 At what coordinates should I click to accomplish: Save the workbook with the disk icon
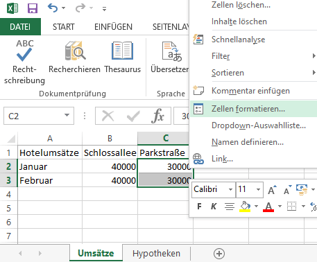click(33, 8)
